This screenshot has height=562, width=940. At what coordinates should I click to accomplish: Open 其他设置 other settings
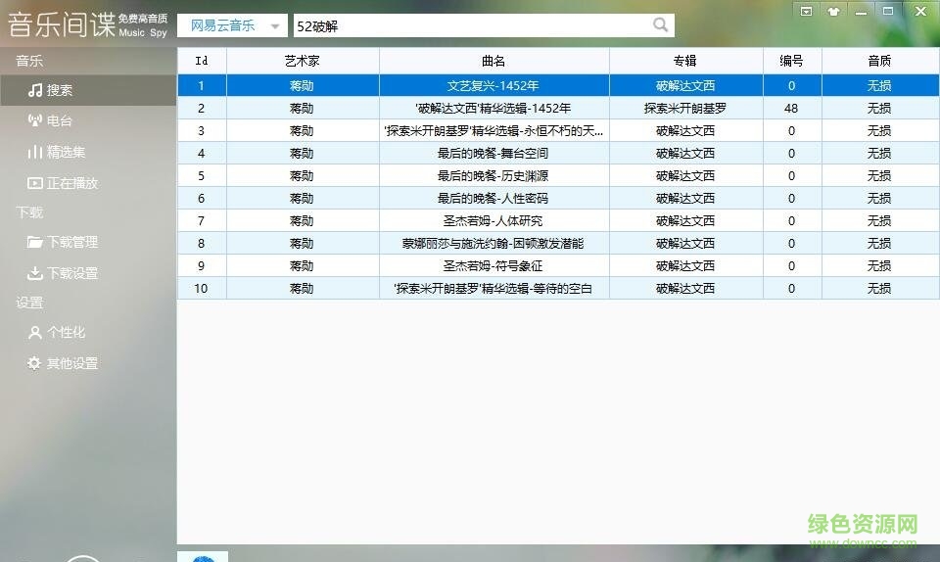tap(88, 363)
